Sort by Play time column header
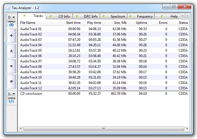197x139 pixels. [x=93, y=23]
